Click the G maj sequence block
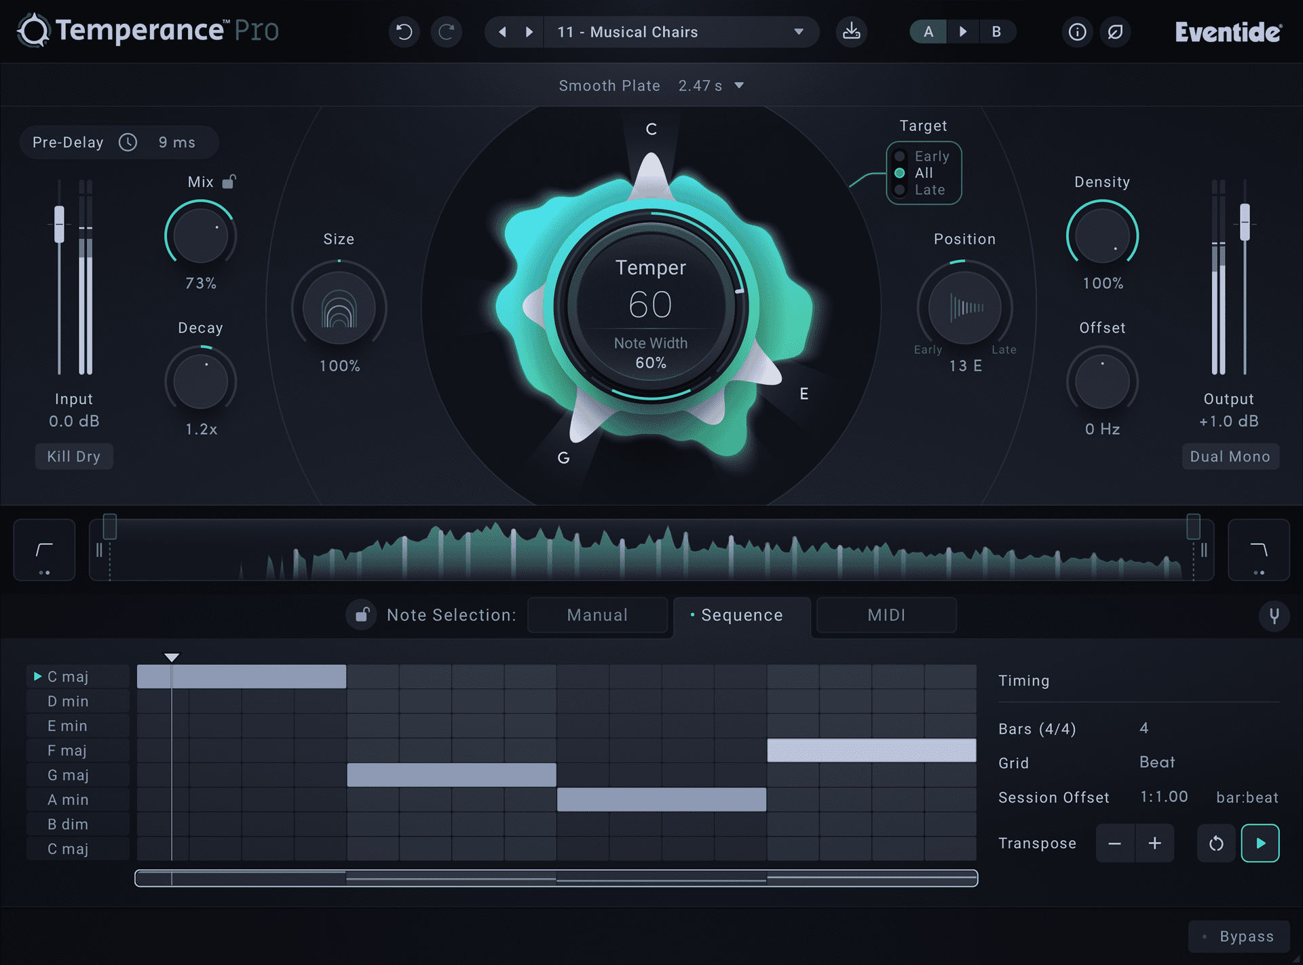The height and width of the screenshot is (965, 1303). coord(451,775)
